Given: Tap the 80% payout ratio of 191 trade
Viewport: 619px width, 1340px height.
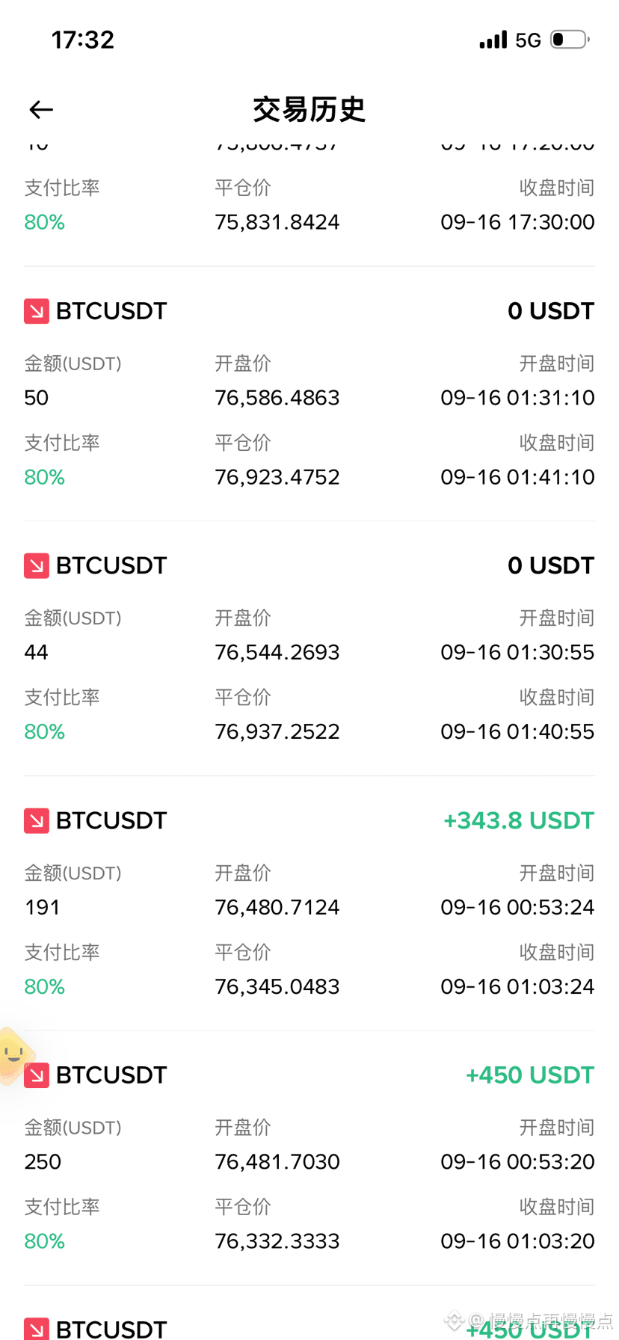Looking at the screenshot, I should (x=45, y=986).
